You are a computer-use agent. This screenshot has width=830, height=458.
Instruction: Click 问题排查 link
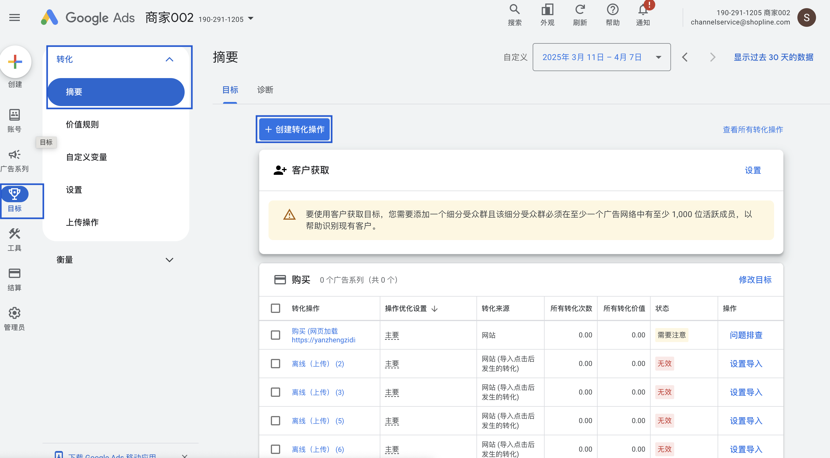pos(746,335)
